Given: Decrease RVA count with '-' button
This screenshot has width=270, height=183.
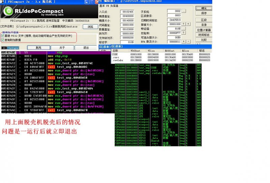Looking at the screenshot, I should pyautogui.click(x=188, y=42).
